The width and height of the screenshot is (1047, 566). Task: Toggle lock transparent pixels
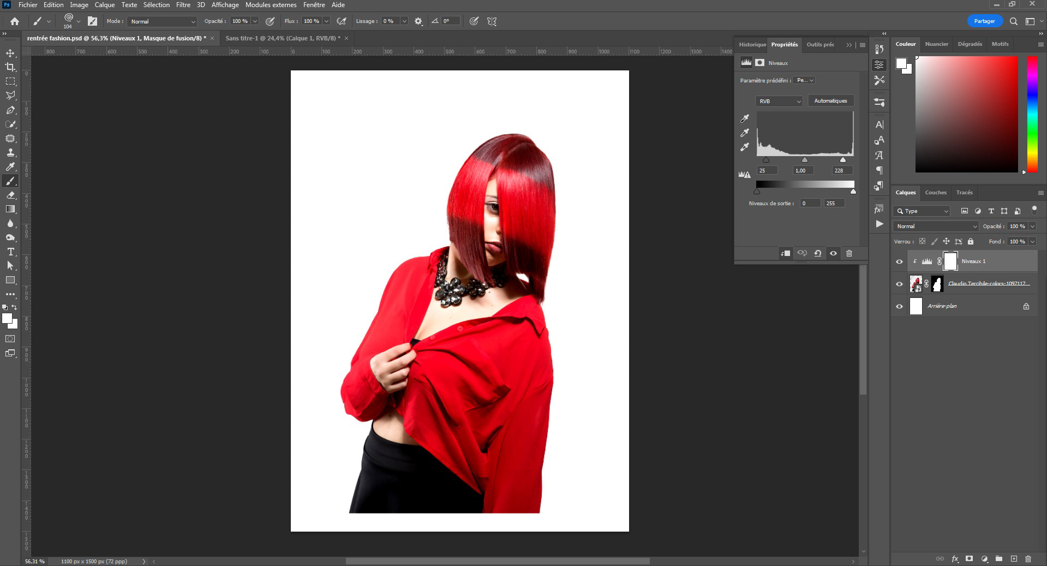[922, 241]
